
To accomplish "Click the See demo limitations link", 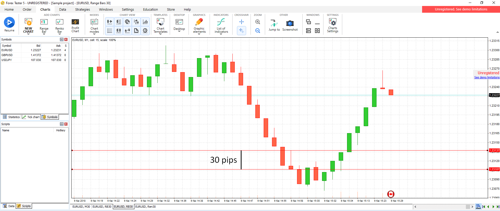I will point(487,77).
